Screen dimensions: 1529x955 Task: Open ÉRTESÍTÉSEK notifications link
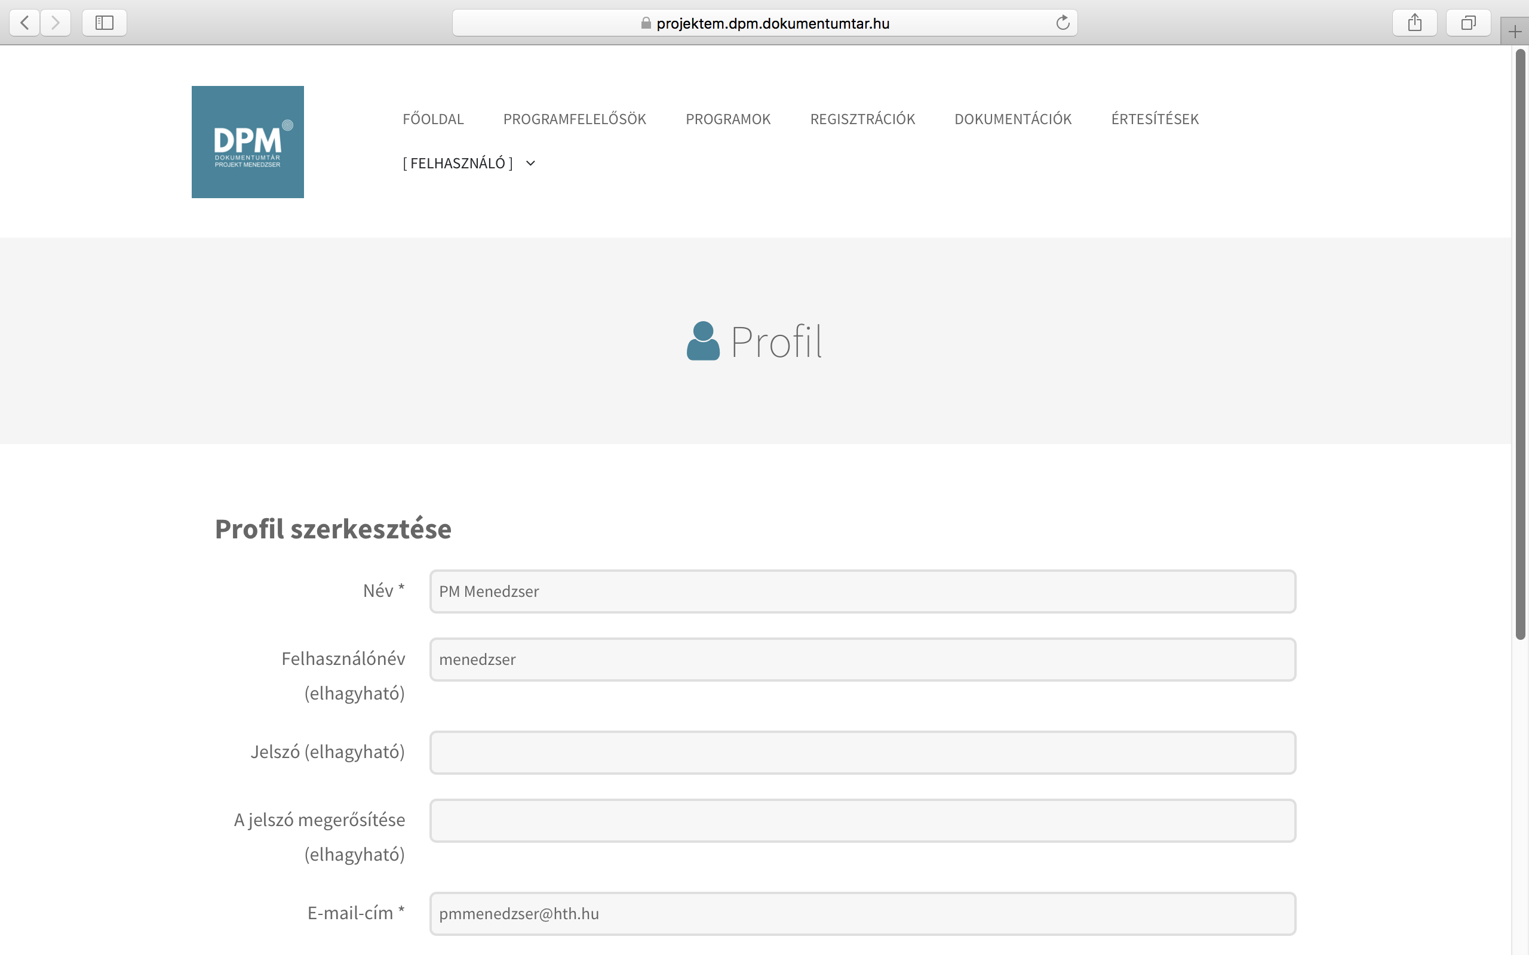click(x=1155, y=119)
